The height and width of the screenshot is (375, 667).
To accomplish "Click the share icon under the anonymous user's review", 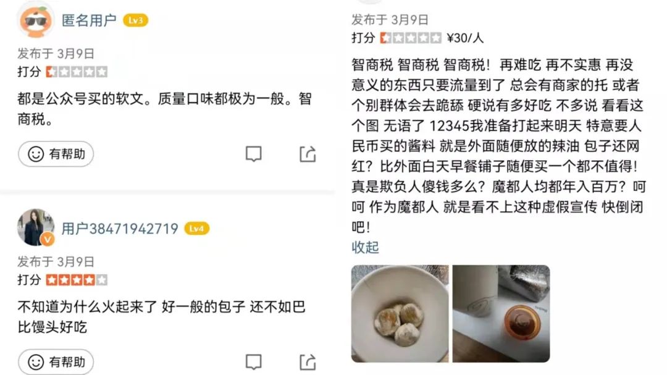I will [308, 154].
